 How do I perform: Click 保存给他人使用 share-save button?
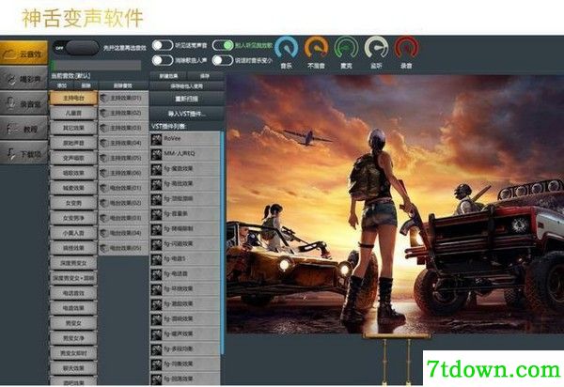coord(187,85)
